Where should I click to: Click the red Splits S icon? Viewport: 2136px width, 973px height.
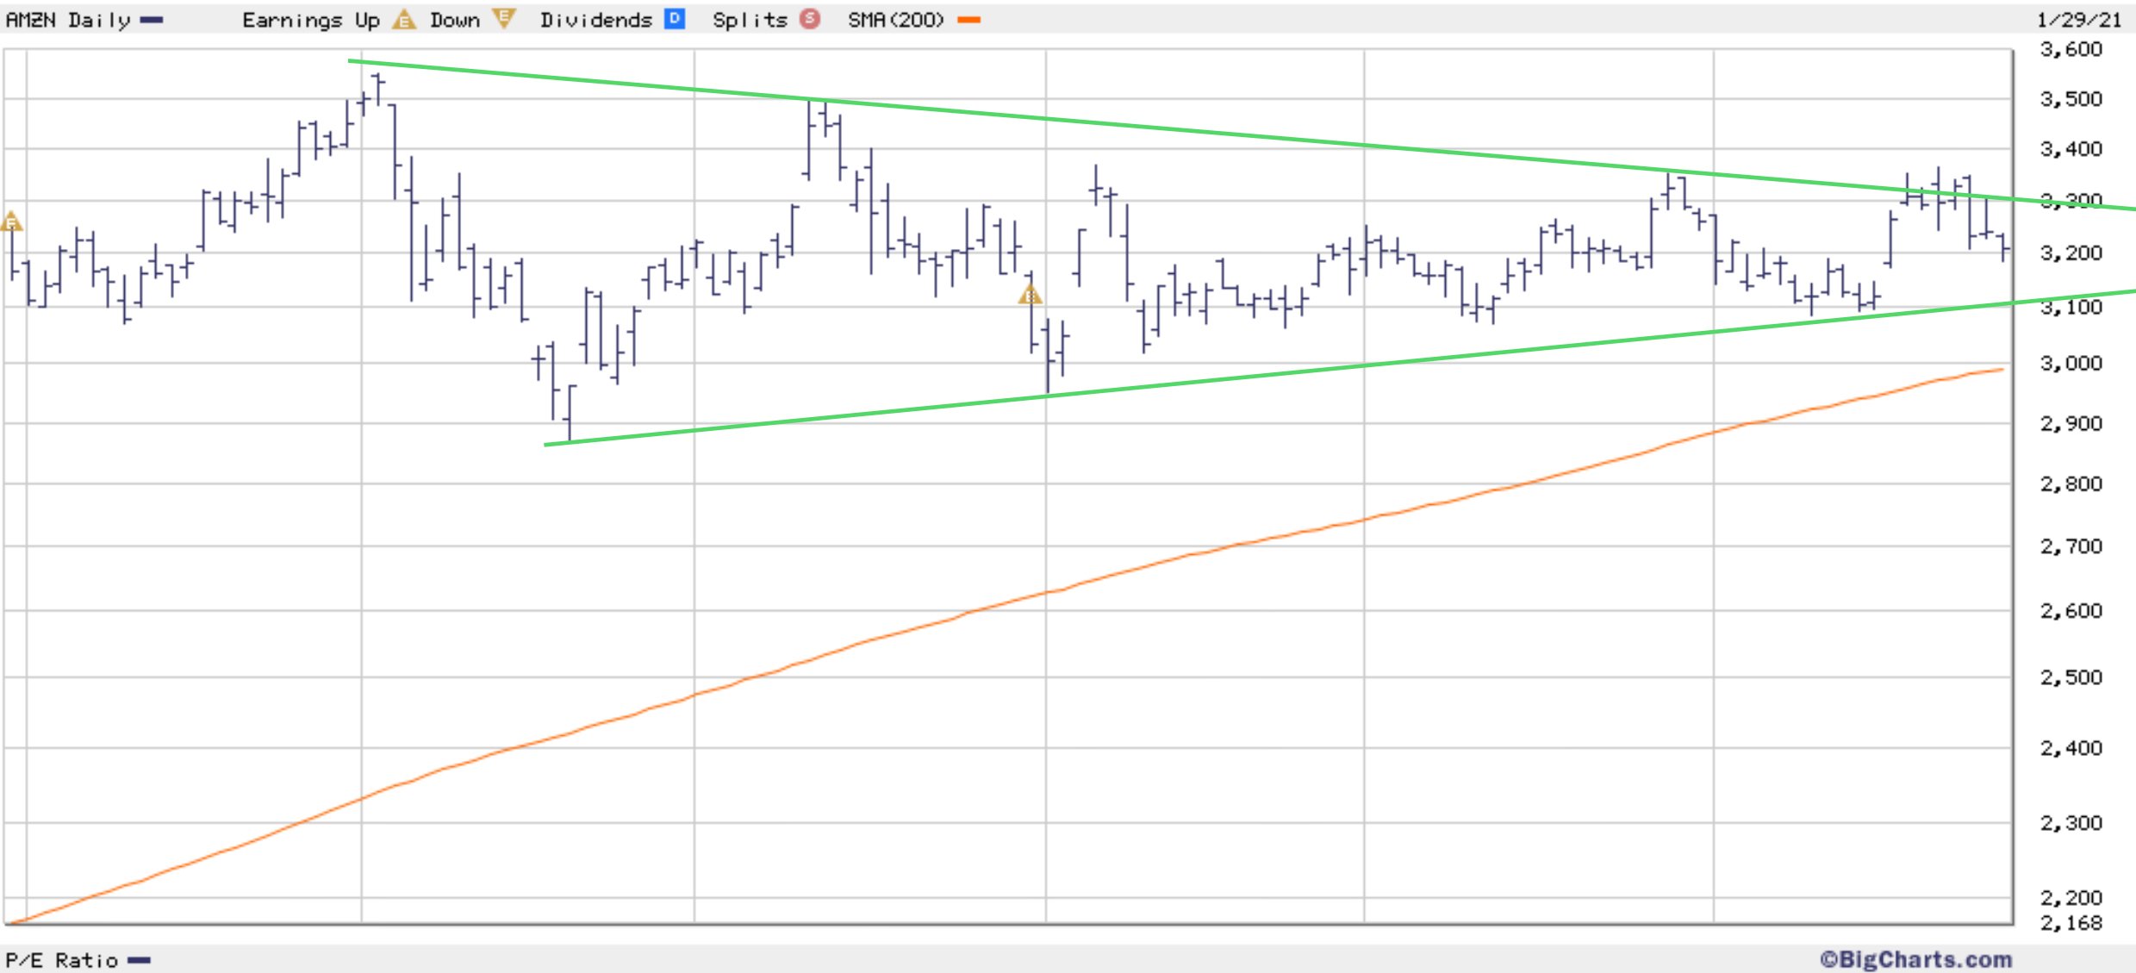click(x=810, y=19)
